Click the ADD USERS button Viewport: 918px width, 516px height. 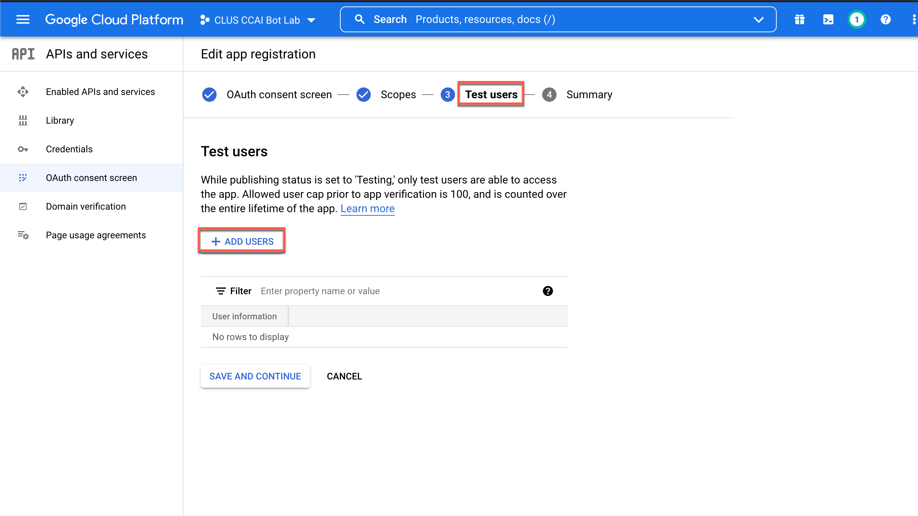pyautogui.click(x=242, y=242)
